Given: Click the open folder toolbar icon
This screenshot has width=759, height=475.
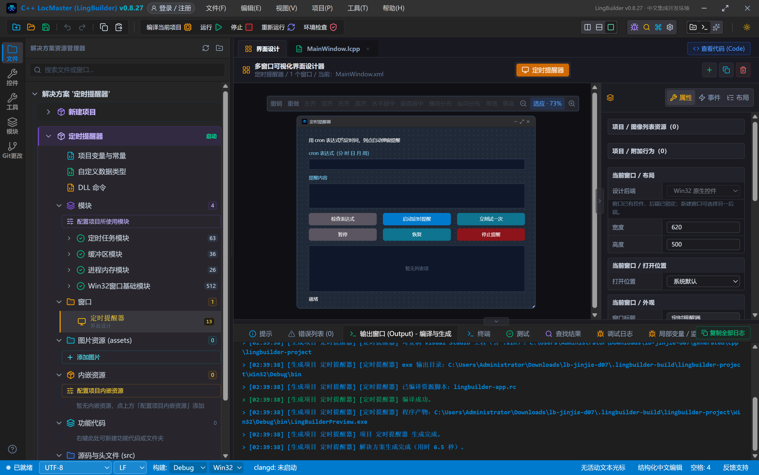Looking at the screenshot, I should point(31,27).
